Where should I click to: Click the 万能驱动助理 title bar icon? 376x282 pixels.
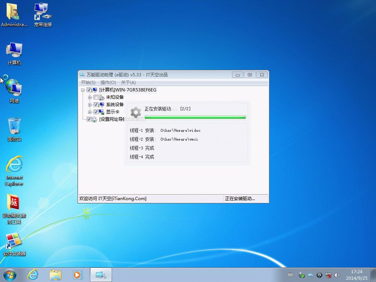82,75
